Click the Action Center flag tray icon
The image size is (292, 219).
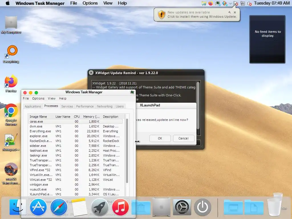coord(236,3)
